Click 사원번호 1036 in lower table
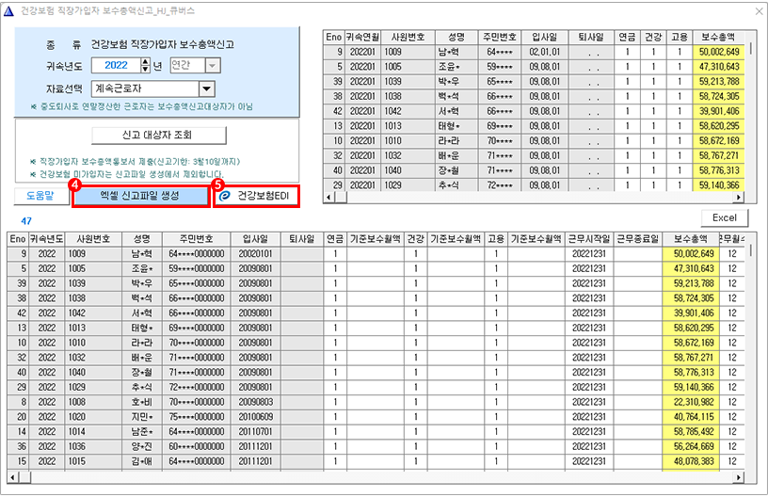This screenshot has height=497, width=768. (93, 446)
